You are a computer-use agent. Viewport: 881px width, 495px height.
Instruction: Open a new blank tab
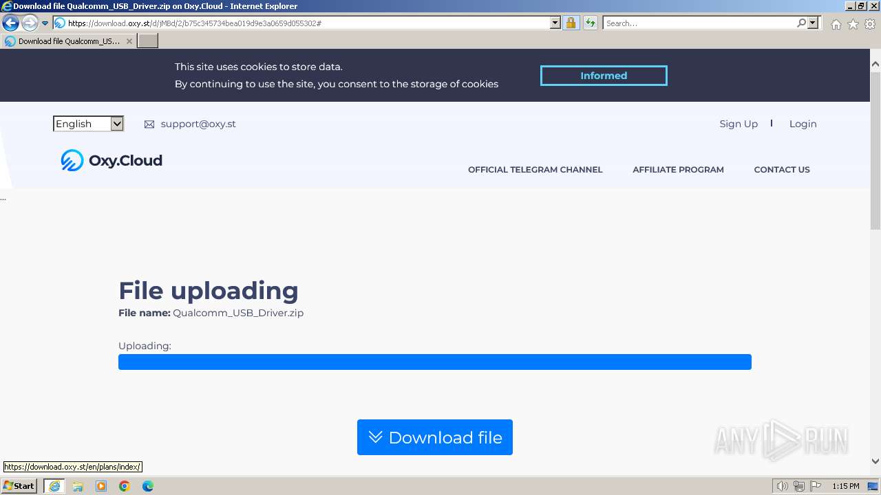148,41
